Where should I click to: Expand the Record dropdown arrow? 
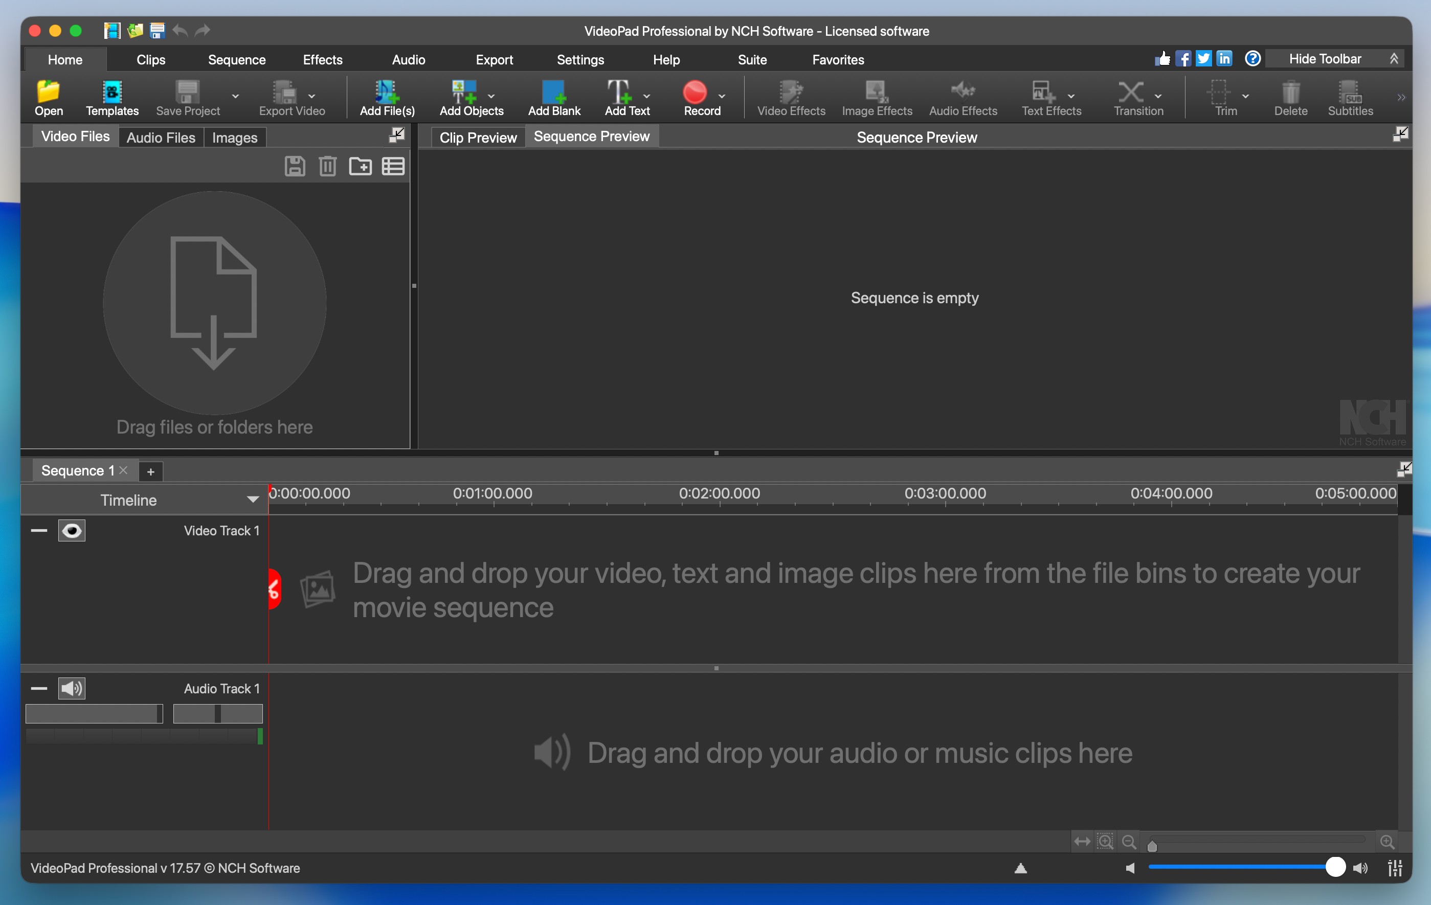pos(722,96)
